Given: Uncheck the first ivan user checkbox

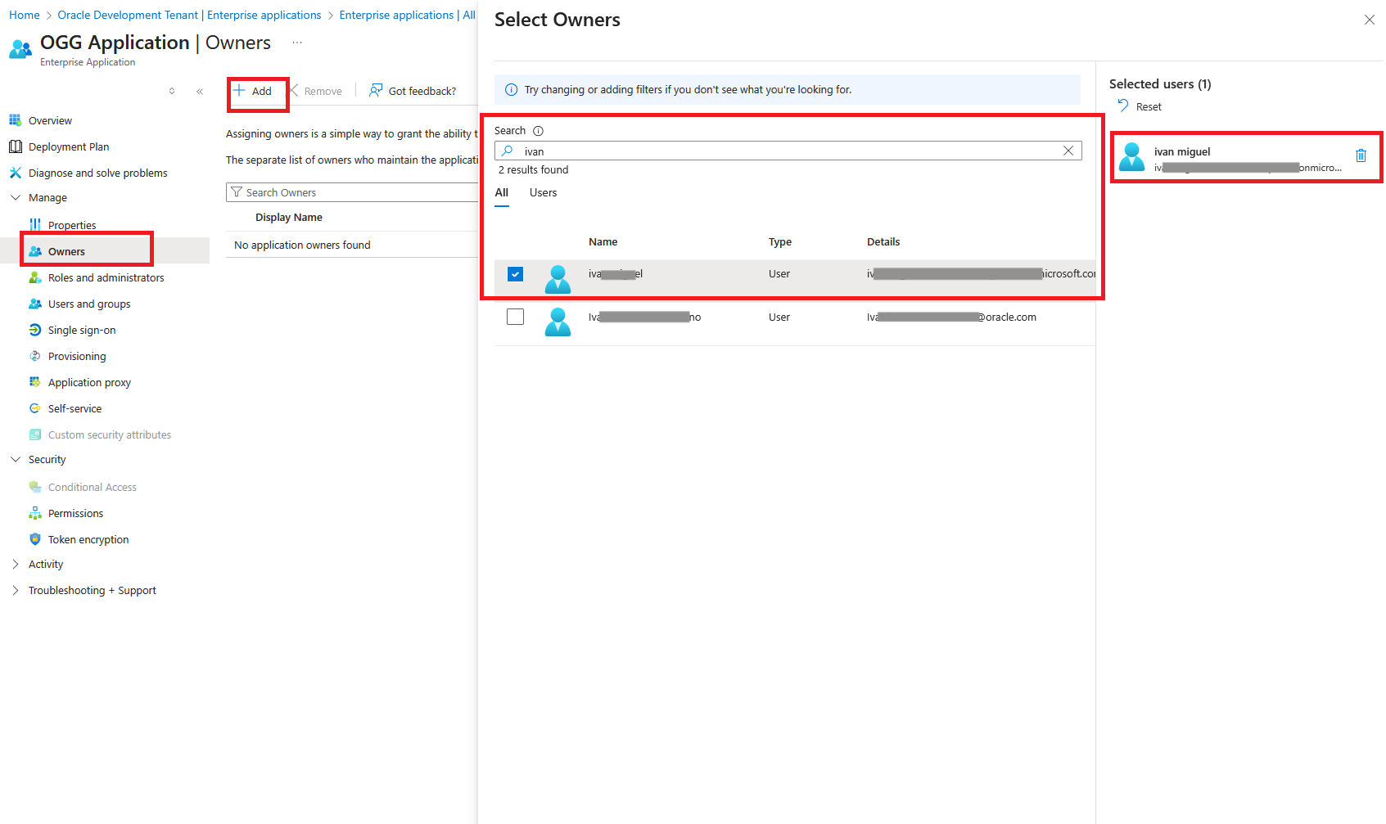Looking at the screenshot, I should (515, 274).
